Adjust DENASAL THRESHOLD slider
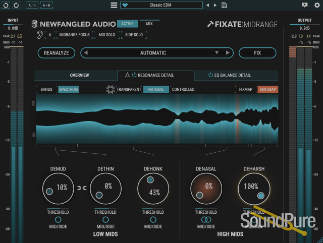This screenshot has width=323, height=243. [206, 209]
